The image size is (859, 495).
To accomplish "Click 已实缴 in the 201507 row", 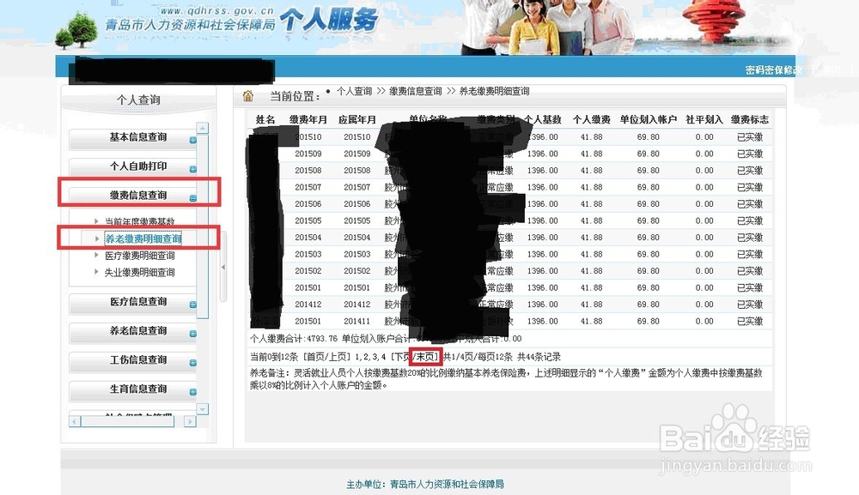I will pyautogui.click(x=750, y=187).
